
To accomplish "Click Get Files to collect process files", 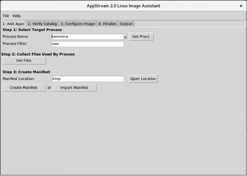I will [24, 61].
